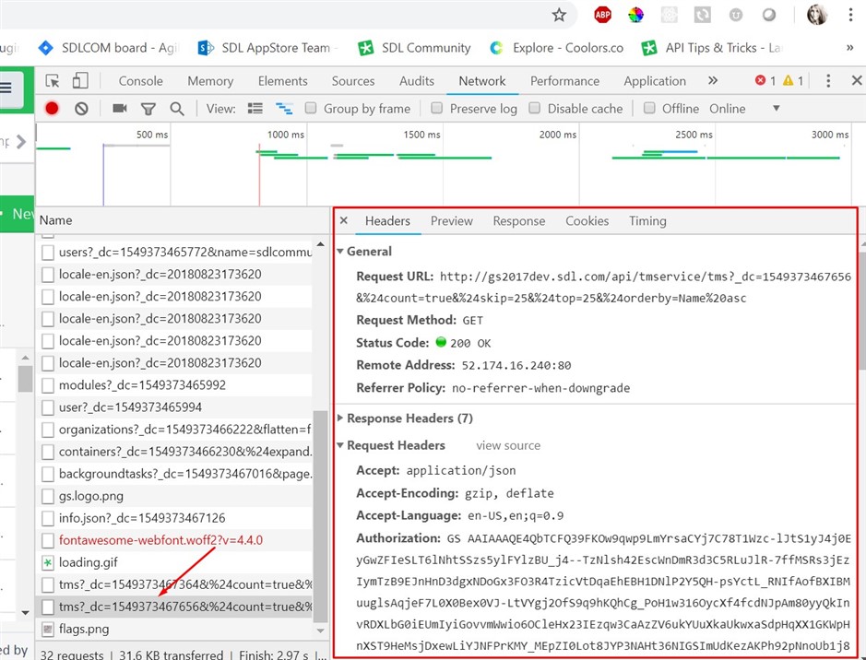Image resolution: width=866 pixels, height=660 pixels.
Task: Click view source for request headers
Action: (508, 446)
